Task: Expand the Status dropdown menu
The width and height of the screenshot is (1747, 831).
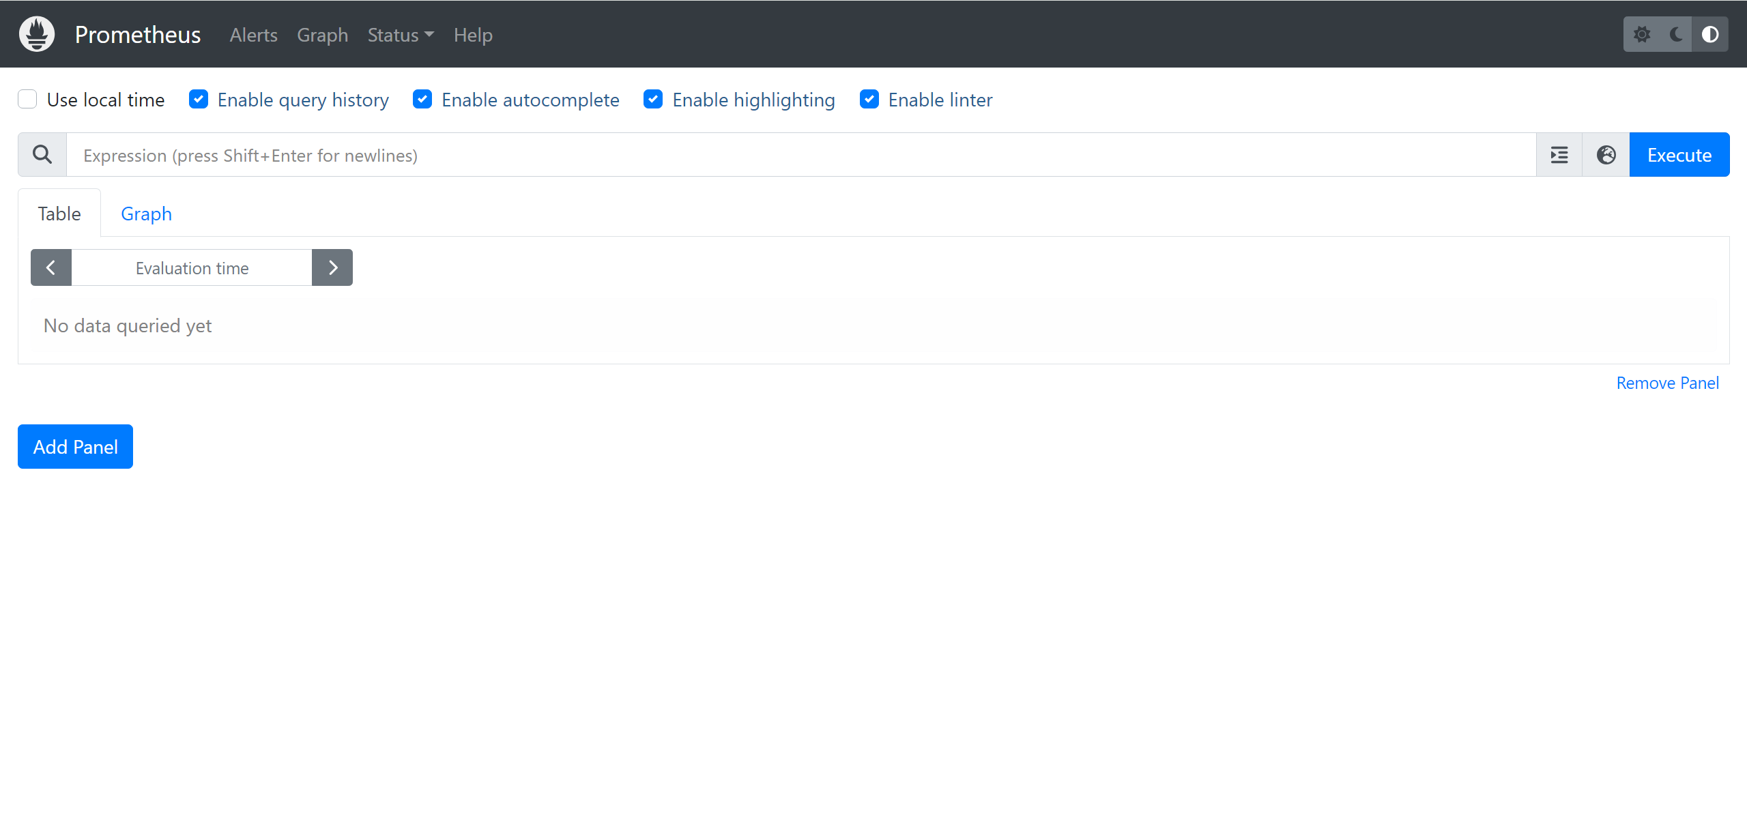Action: point(399,33)
